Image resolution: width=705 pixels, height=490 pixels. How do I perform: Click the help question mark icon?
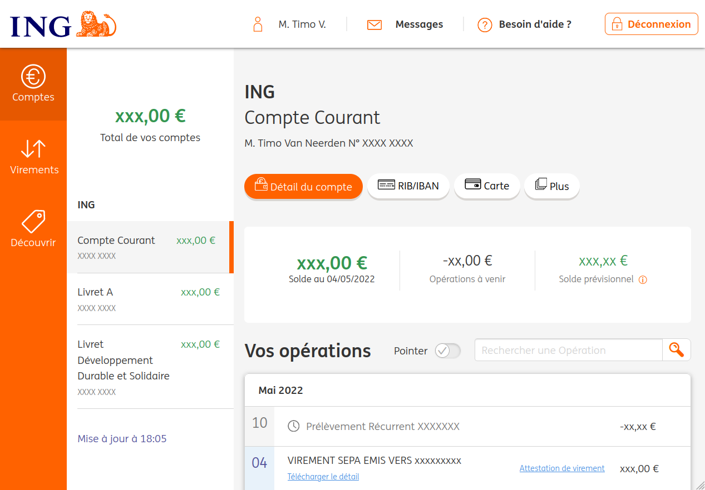[485, 25]
